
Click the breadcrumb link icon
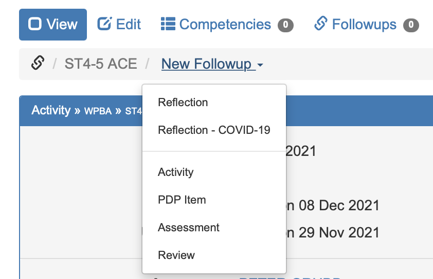[x=37, y=64]
